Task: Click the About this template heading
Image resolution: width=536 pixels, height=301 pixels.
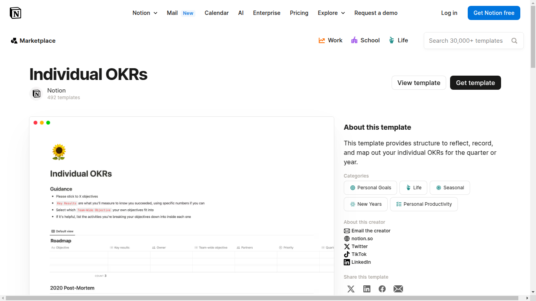Action: (x=377, y=127)
